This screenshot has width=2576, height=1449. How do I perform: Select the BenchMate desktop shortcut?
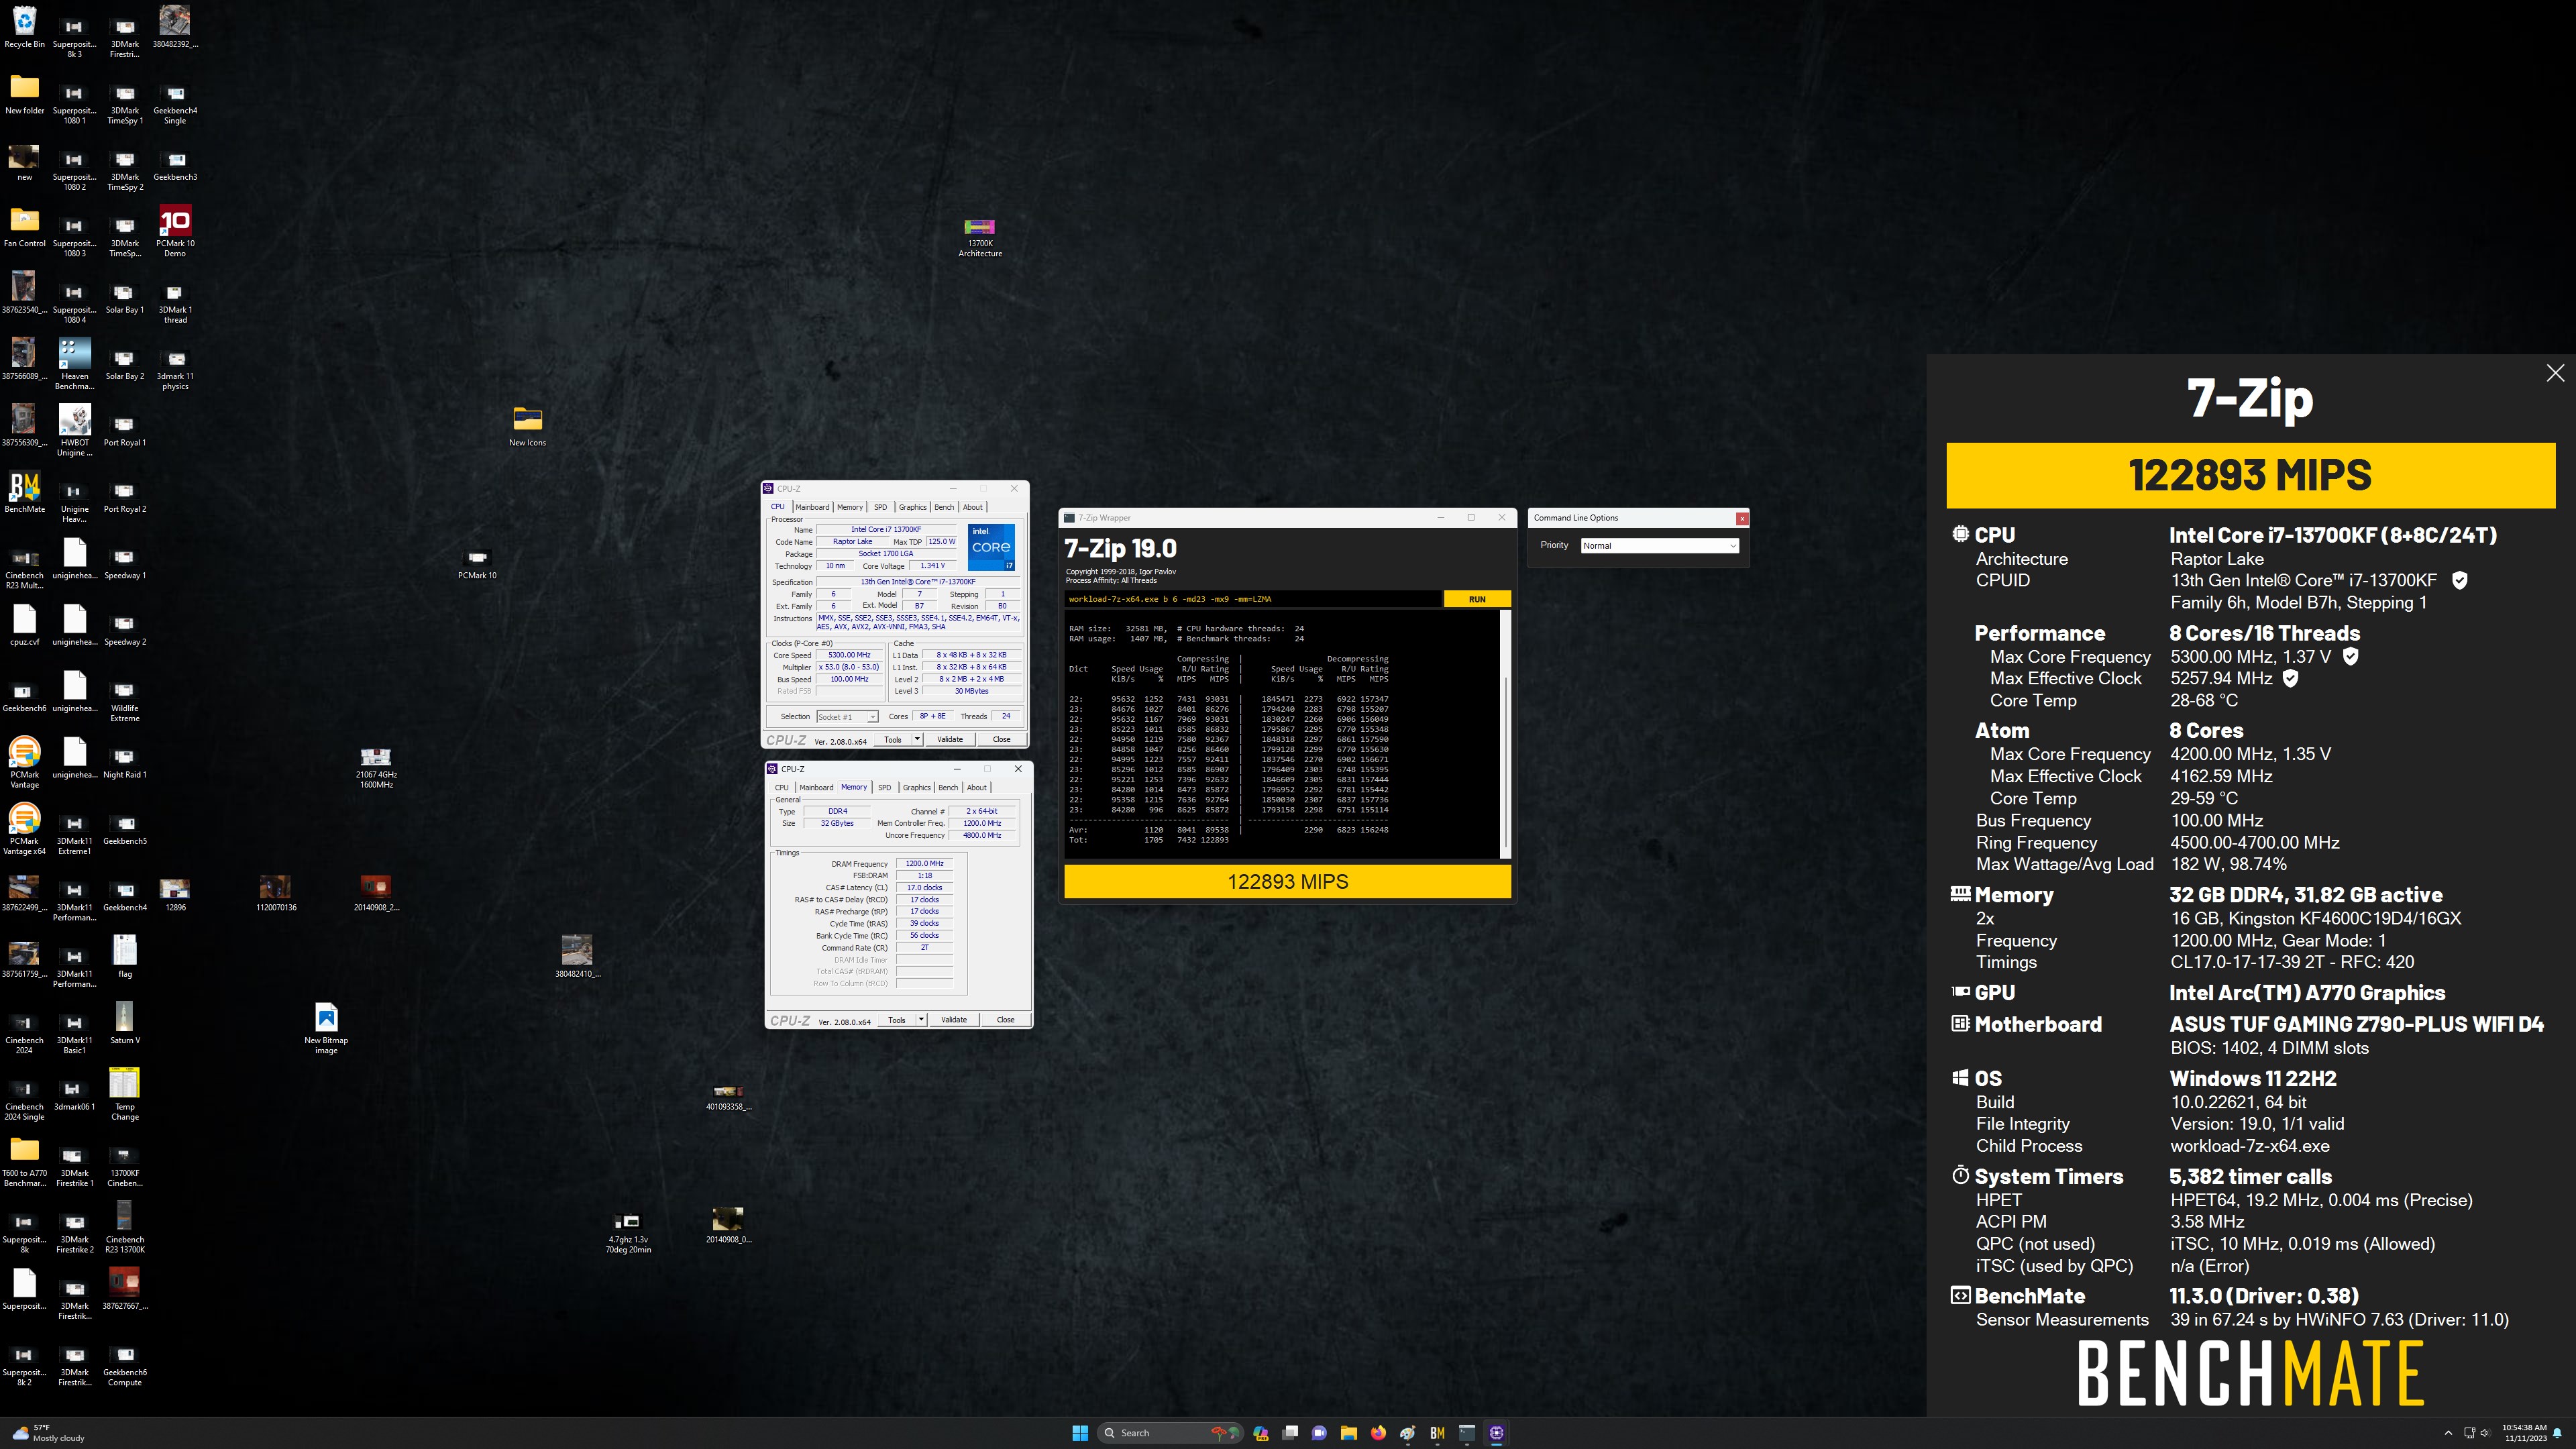(x=24, y=492)
